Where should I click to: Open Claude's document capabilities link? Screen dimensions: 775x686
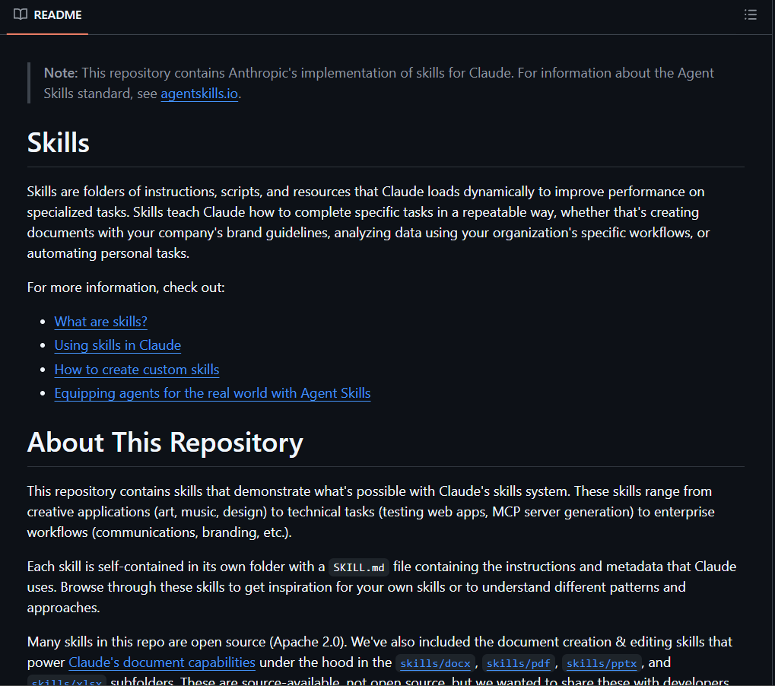pos(162,662)
